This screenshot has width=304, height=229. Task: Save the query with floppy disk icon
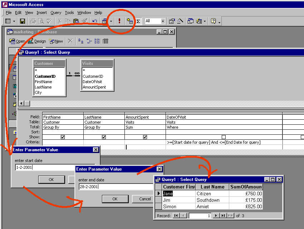[x=23, y=21]
